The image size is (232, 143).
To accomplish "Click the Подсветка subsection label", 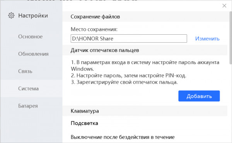I will click(x=84, y=123).
